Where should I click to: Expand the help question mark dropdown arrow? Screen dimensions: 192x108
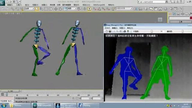[183, 2]
